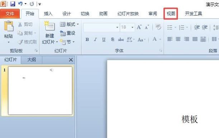Select slide 1 thumbnail
Image resolution: width=219 pixels, height=138 pixels.
(x=40, y=91)
